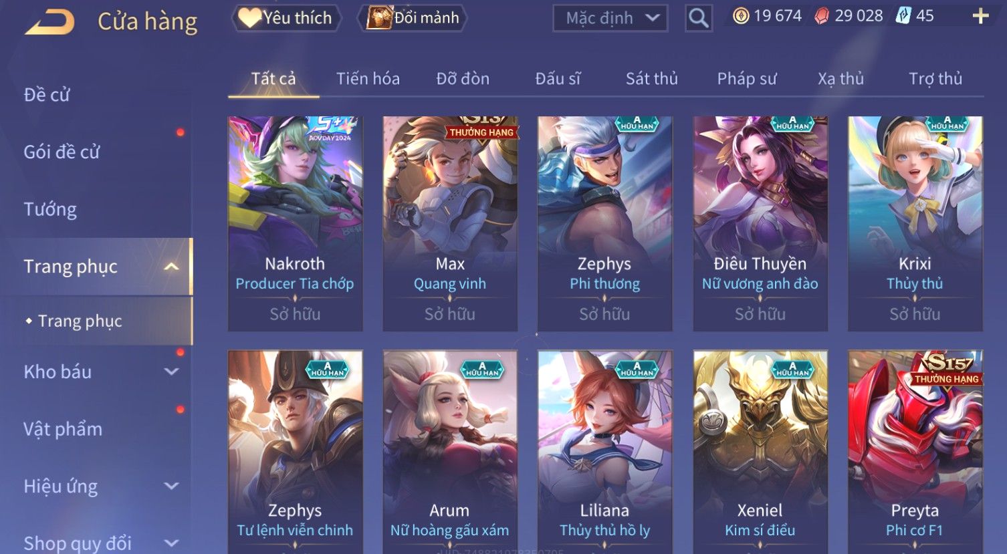Select Điêu Thuyền Nữ vương anh đào card
1007x554 pixels.
[x=760, y=224]
